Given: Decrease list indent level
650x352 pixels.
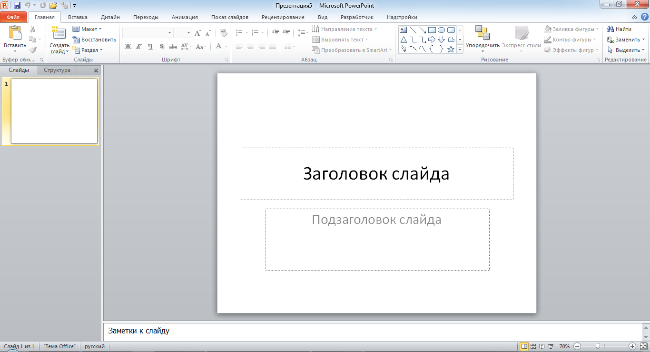Looking at the screenshot, I should tap(276, 33).
